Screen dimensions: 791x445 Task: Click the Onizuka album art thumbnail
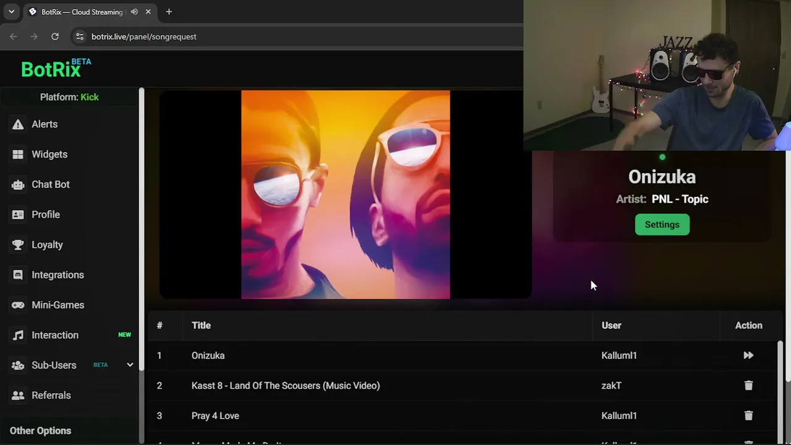pos(345,195)
